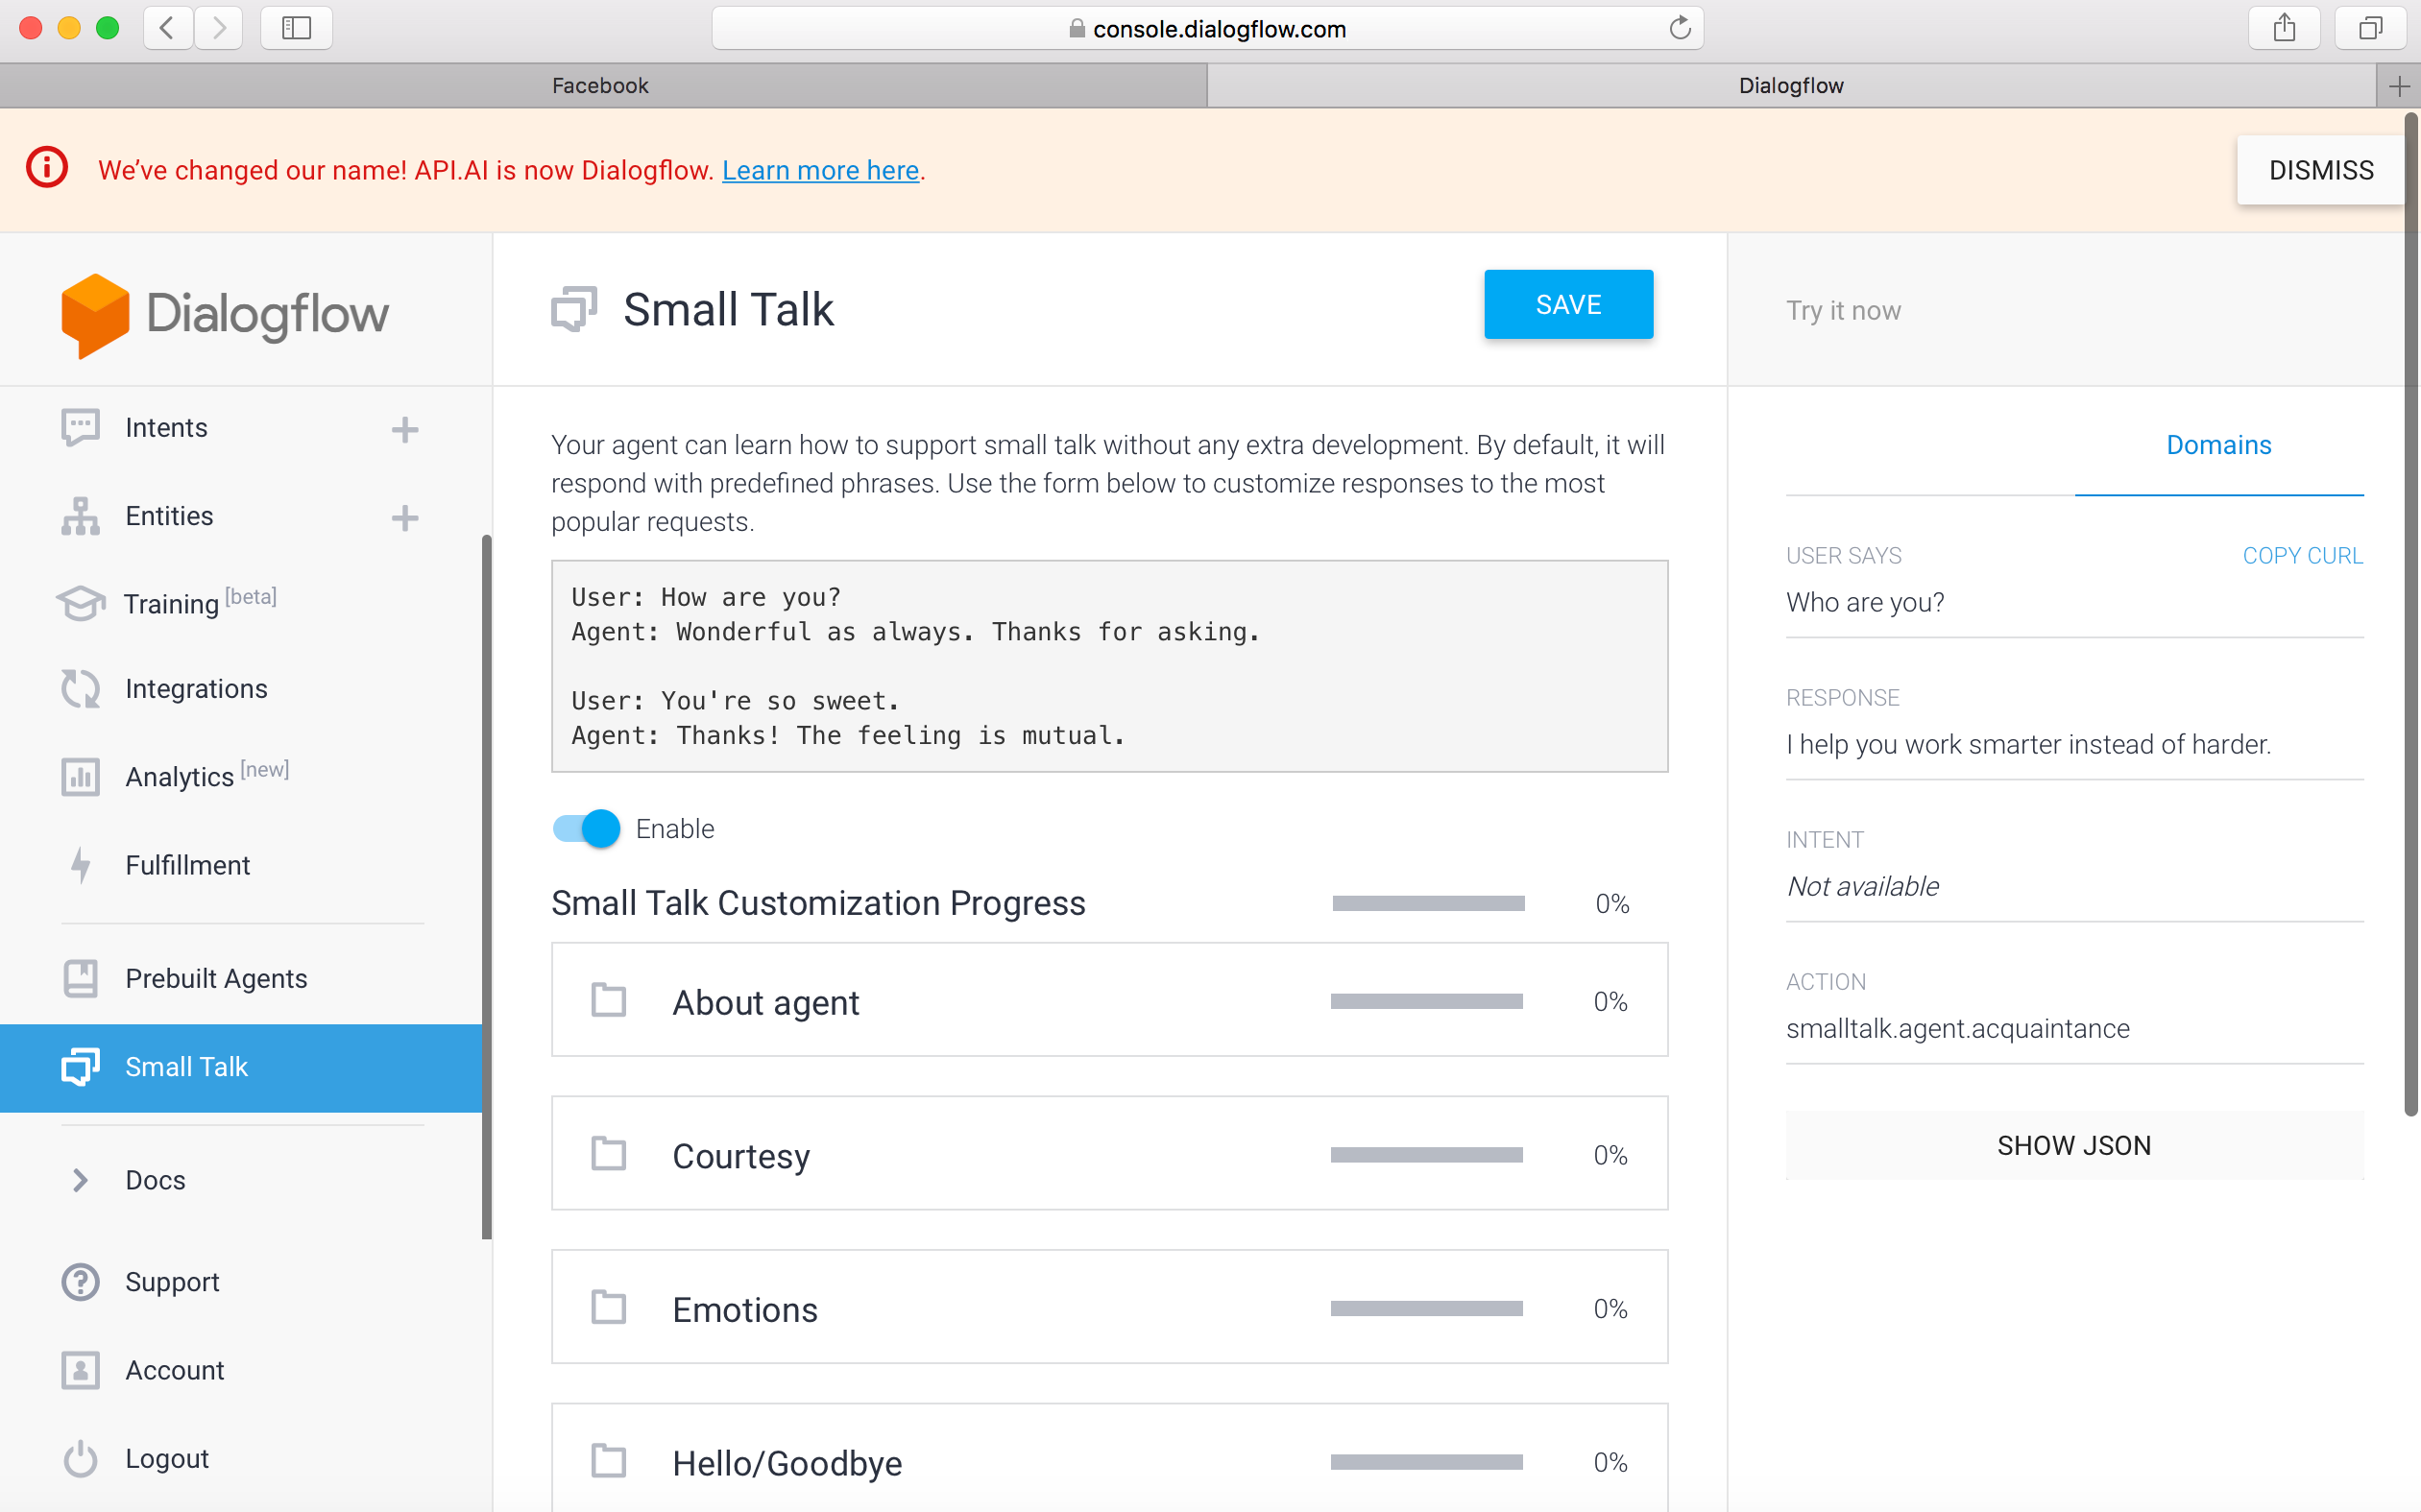
Task: Click the About agent progress bar
Action: (x=1427, y=1001)
